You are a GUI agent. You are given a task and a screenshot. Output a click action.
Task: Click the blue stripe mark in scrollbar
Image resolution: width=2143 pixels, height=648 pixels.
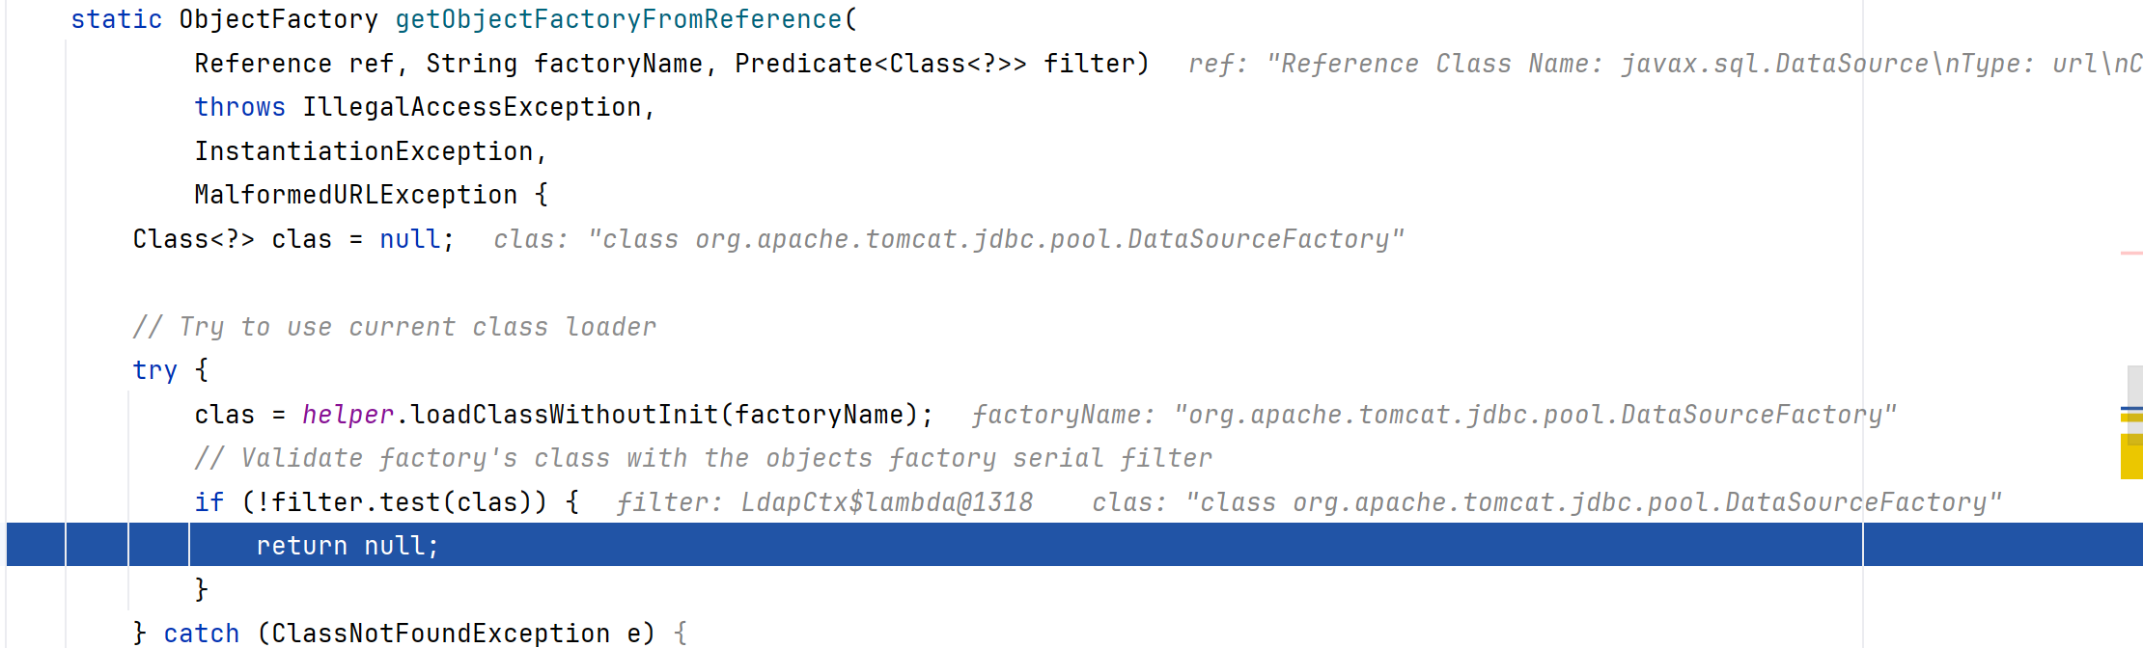point(2130,410)
